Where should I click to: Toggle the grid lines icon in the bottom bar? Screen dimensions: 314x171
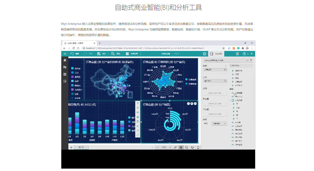coord(181,148)
